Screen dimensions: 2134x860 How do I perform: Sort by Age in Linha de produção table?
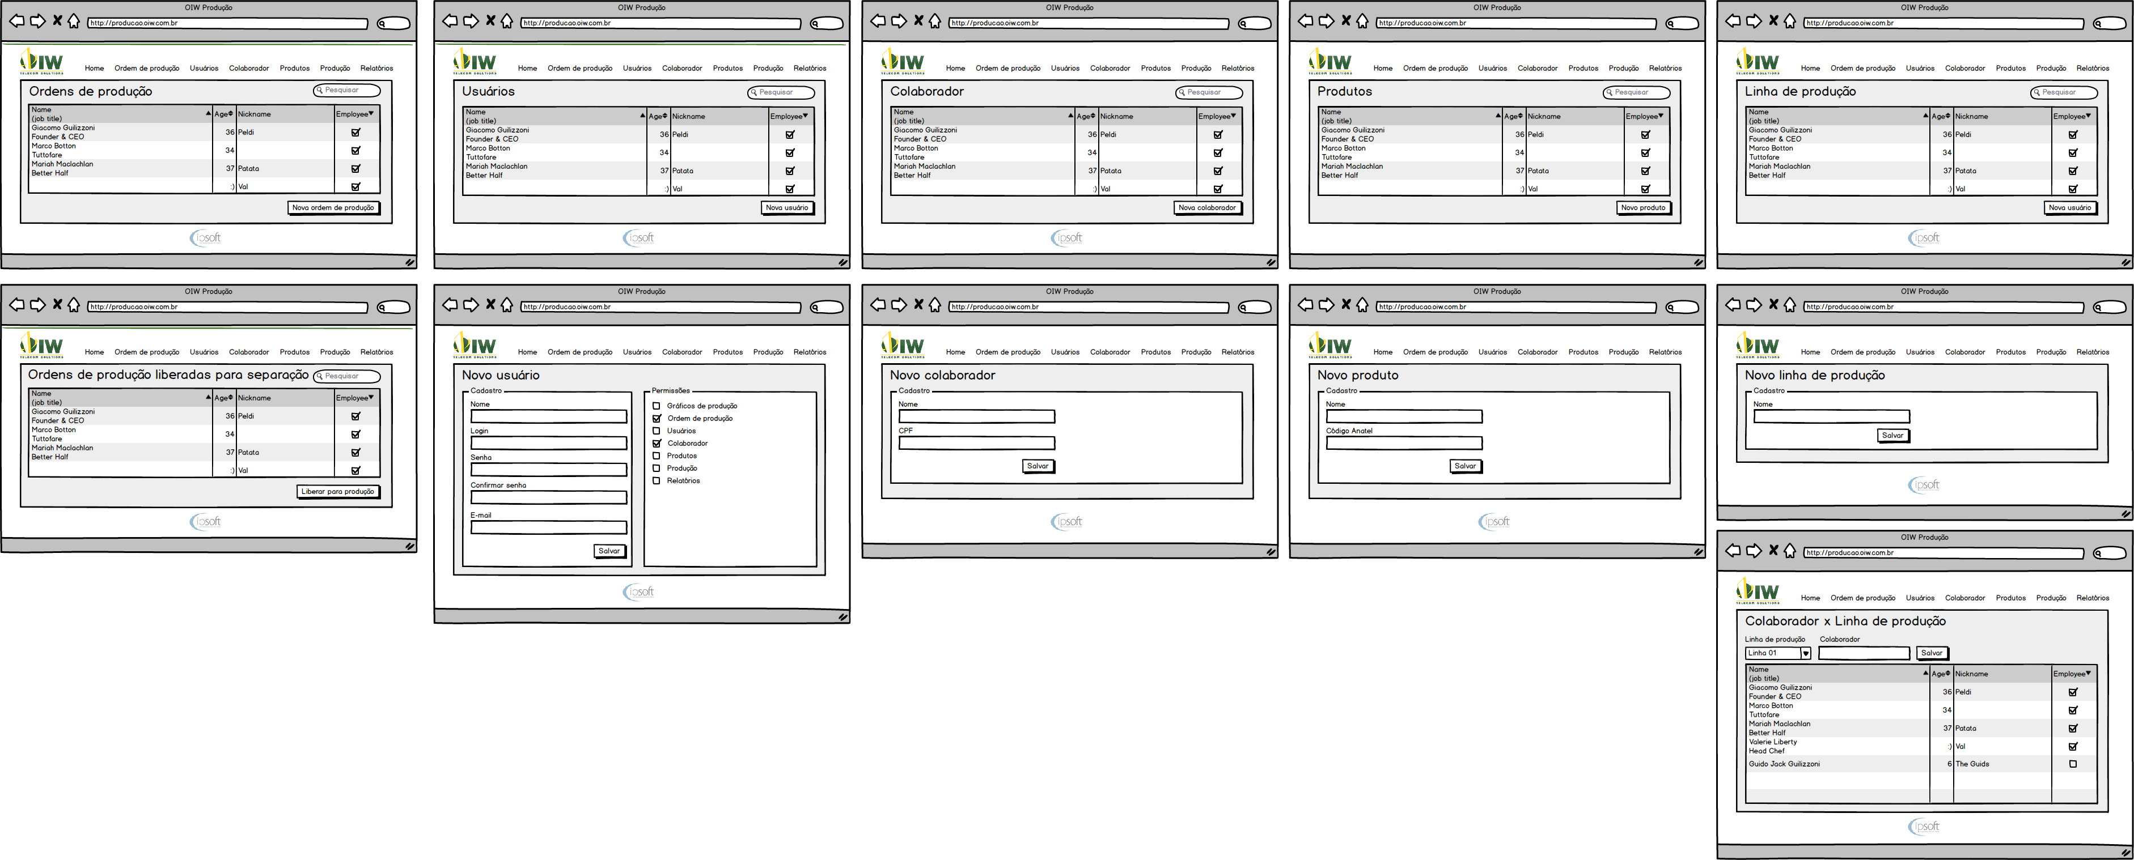coord(1947,116)
